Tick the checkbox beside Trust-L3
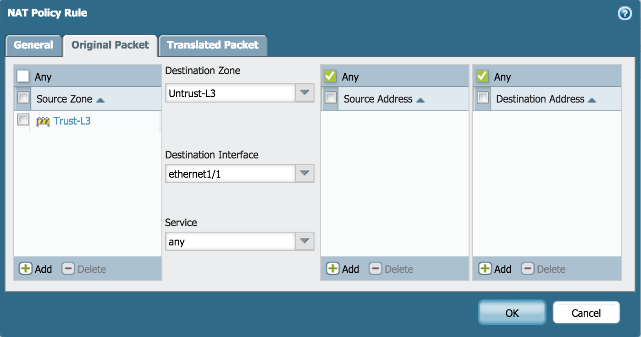641x337 pixels. 23,120
